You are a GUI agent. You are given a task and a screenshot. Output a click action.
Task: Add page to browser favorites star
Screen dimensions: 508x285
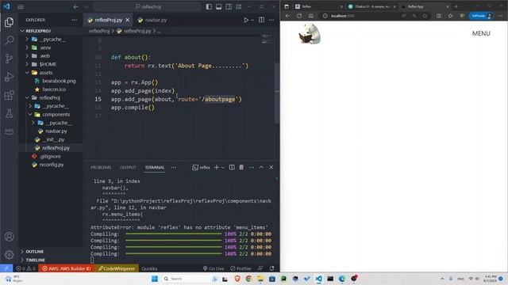425,16
